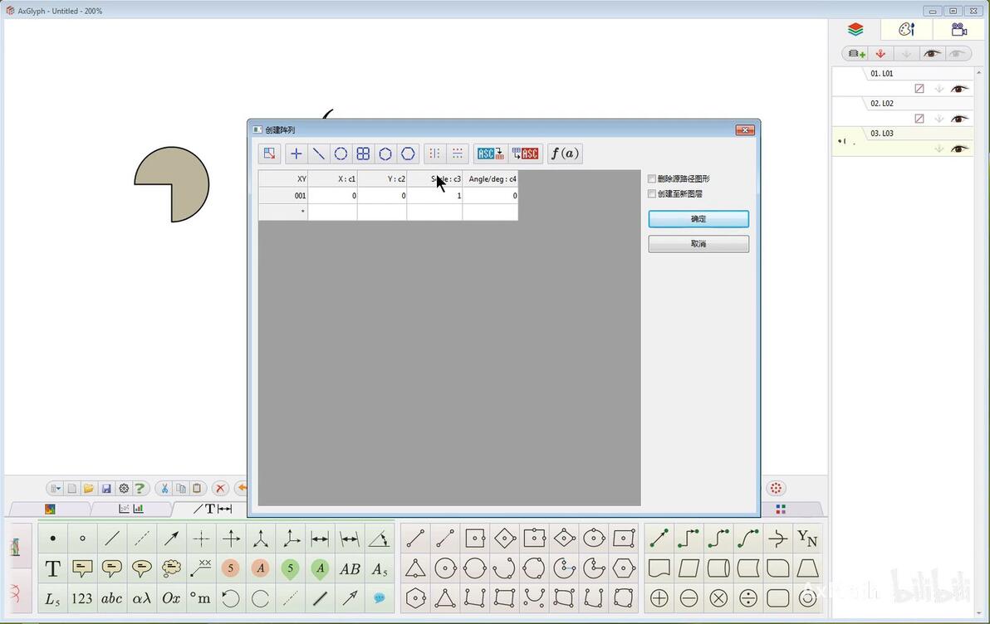Open settings via the gear icon

(124, 489)
